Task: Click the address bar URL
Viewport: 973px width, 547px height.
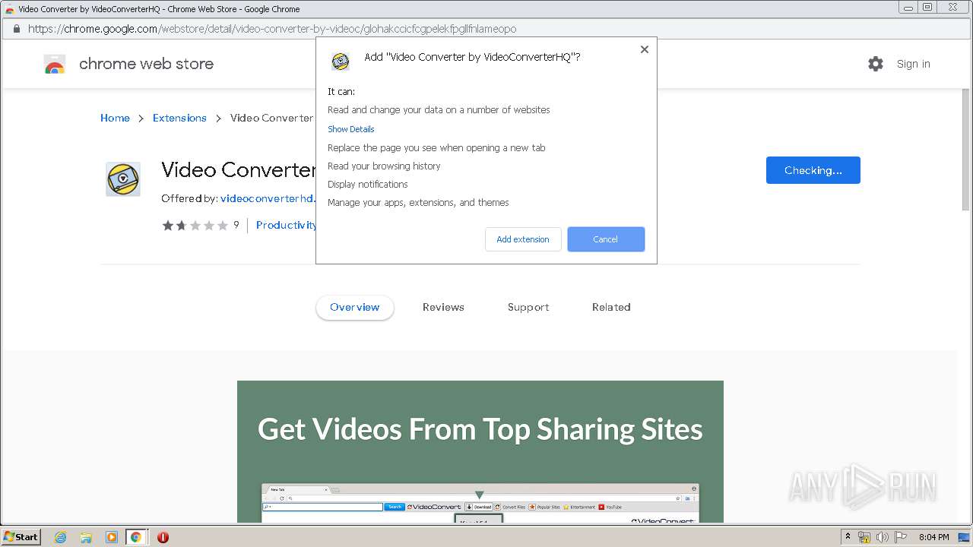Action: click(272, 29)
